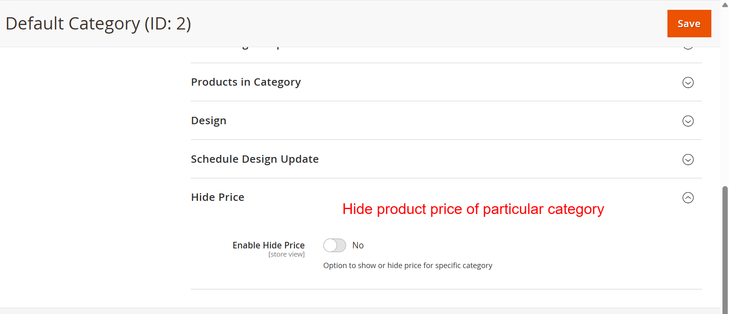Open Schedule Design Update chevron icon

coord(688,159)
